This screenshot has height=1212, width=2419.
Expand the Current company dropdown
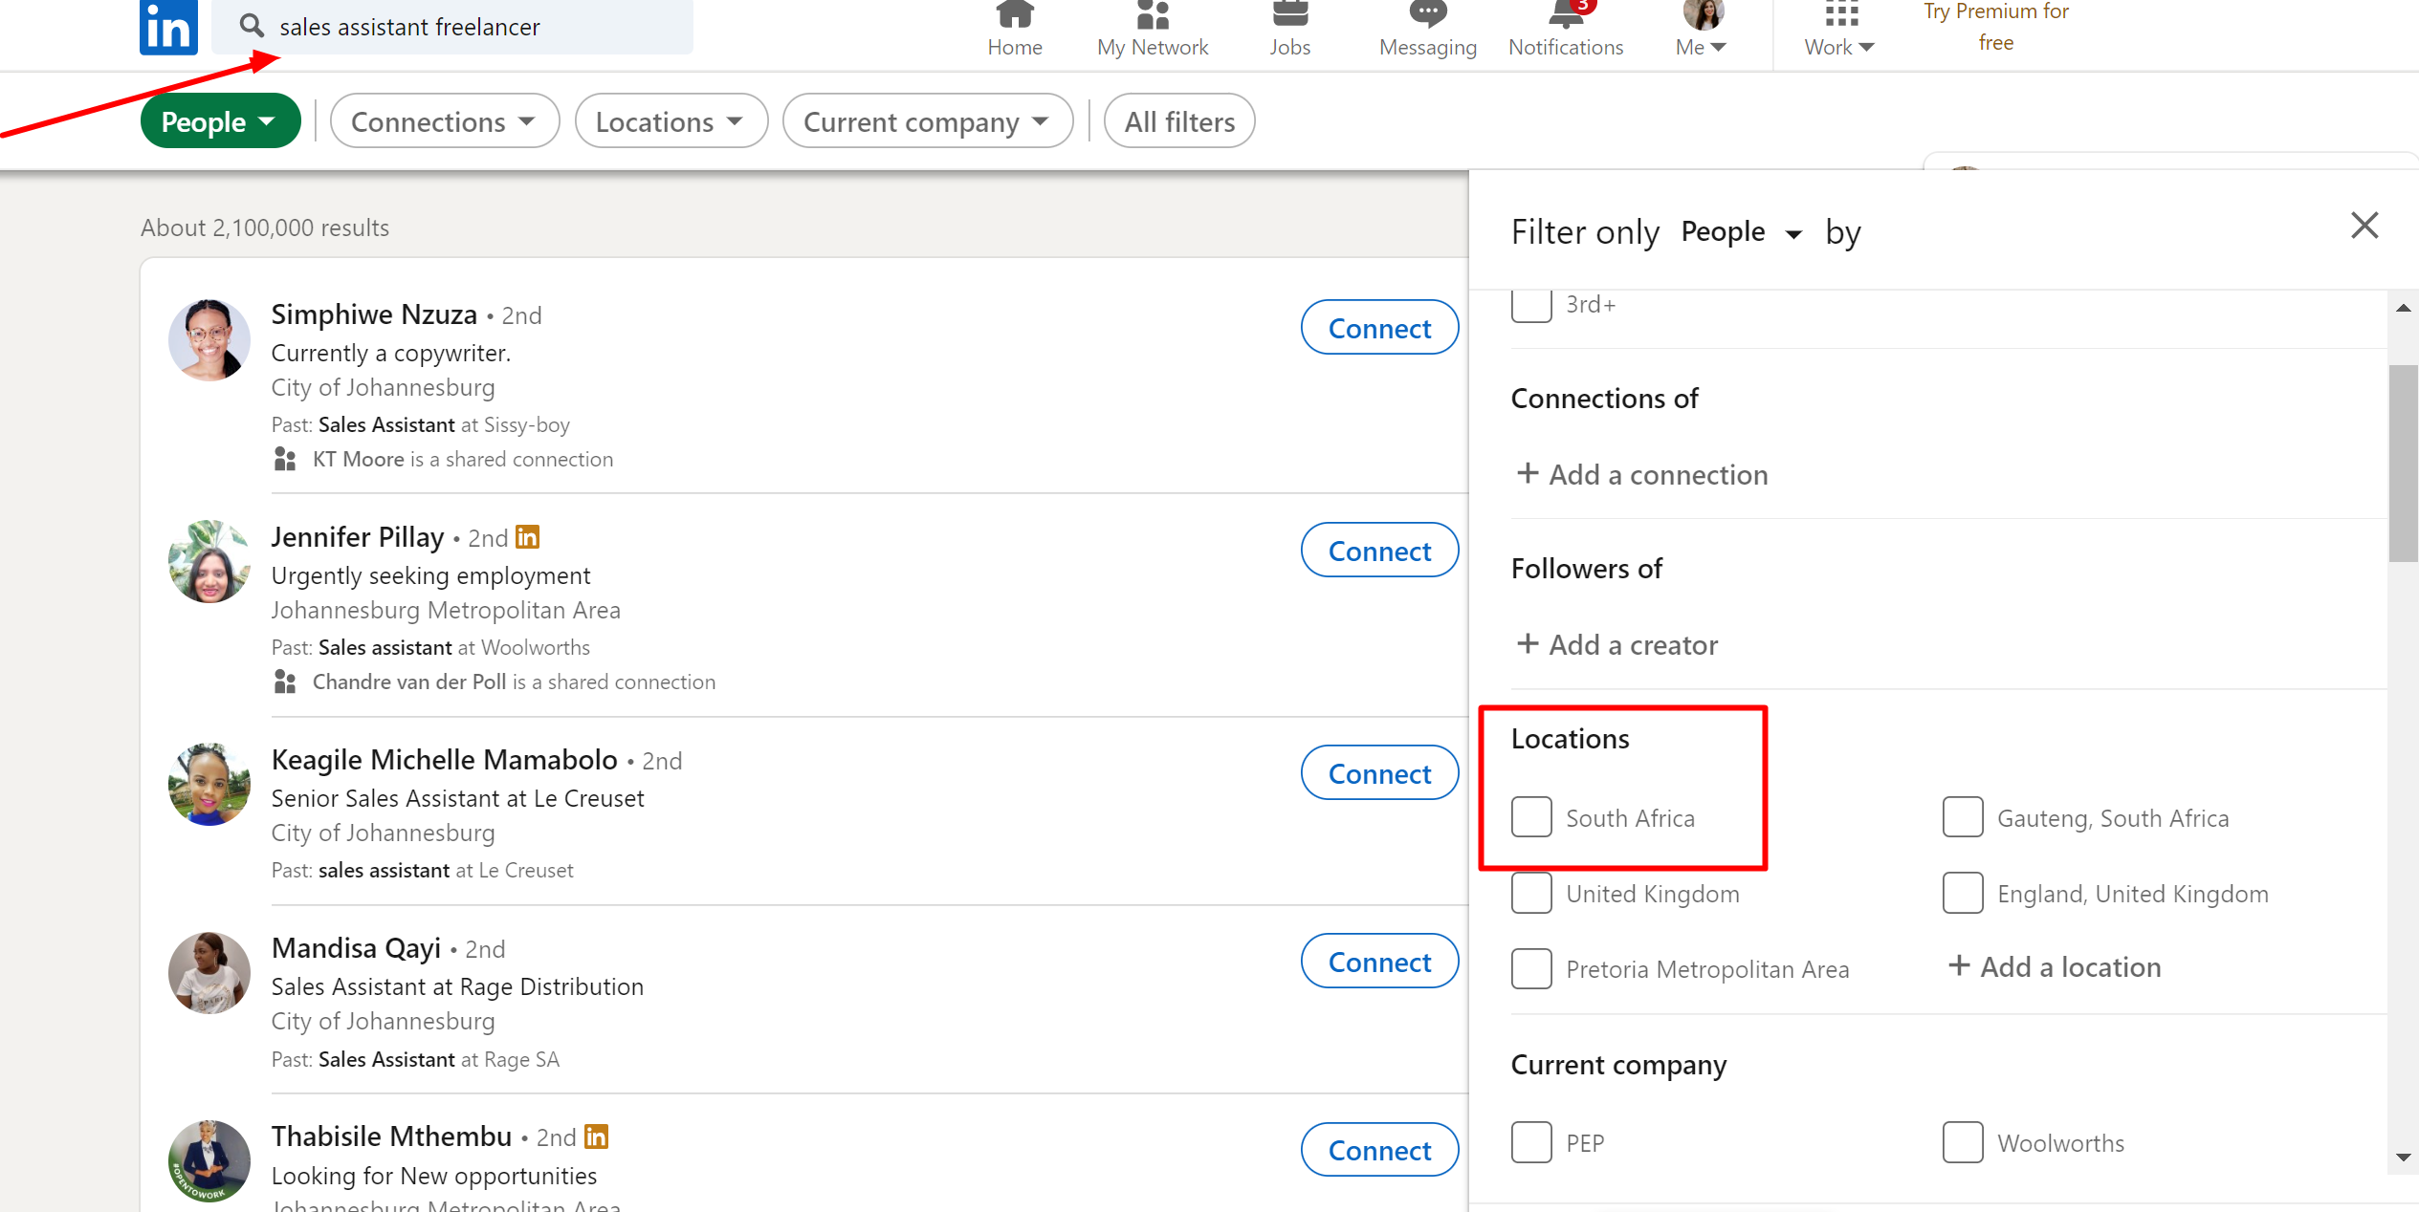click(927, 121)
